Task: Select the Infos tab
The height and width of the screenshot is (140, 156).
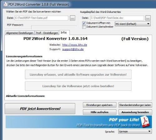Action: tap(64, 32)
